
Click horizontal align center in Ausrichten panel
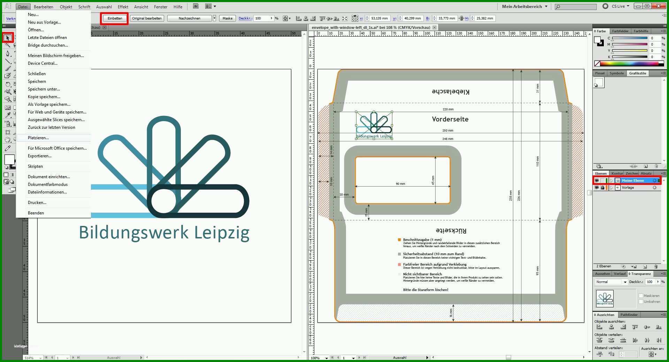[x=612, y=327]
